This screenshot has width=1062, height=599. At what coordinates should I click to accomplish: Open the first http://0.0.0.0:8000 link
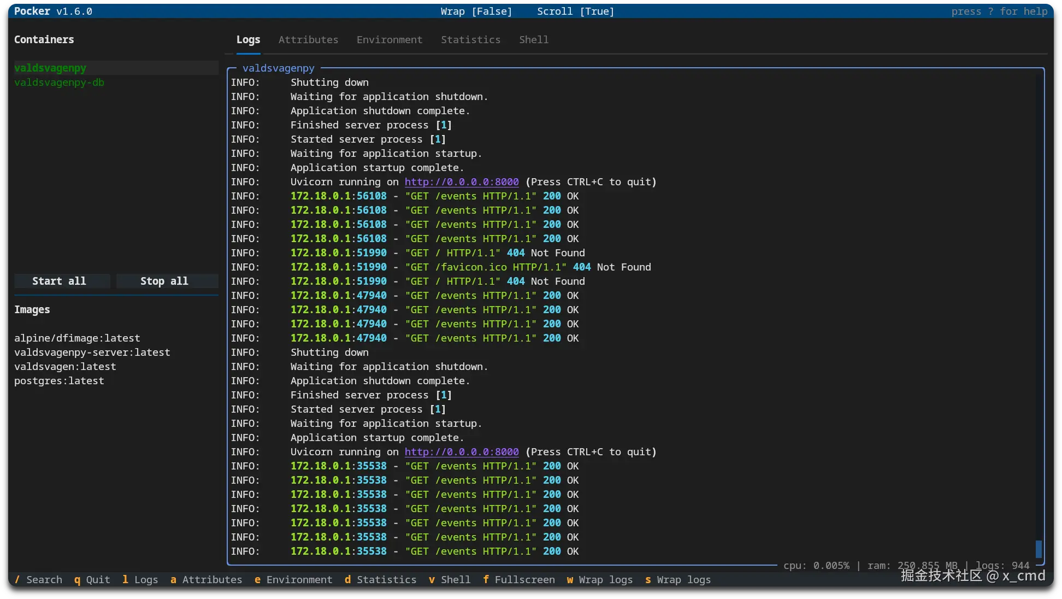point(462,182)
